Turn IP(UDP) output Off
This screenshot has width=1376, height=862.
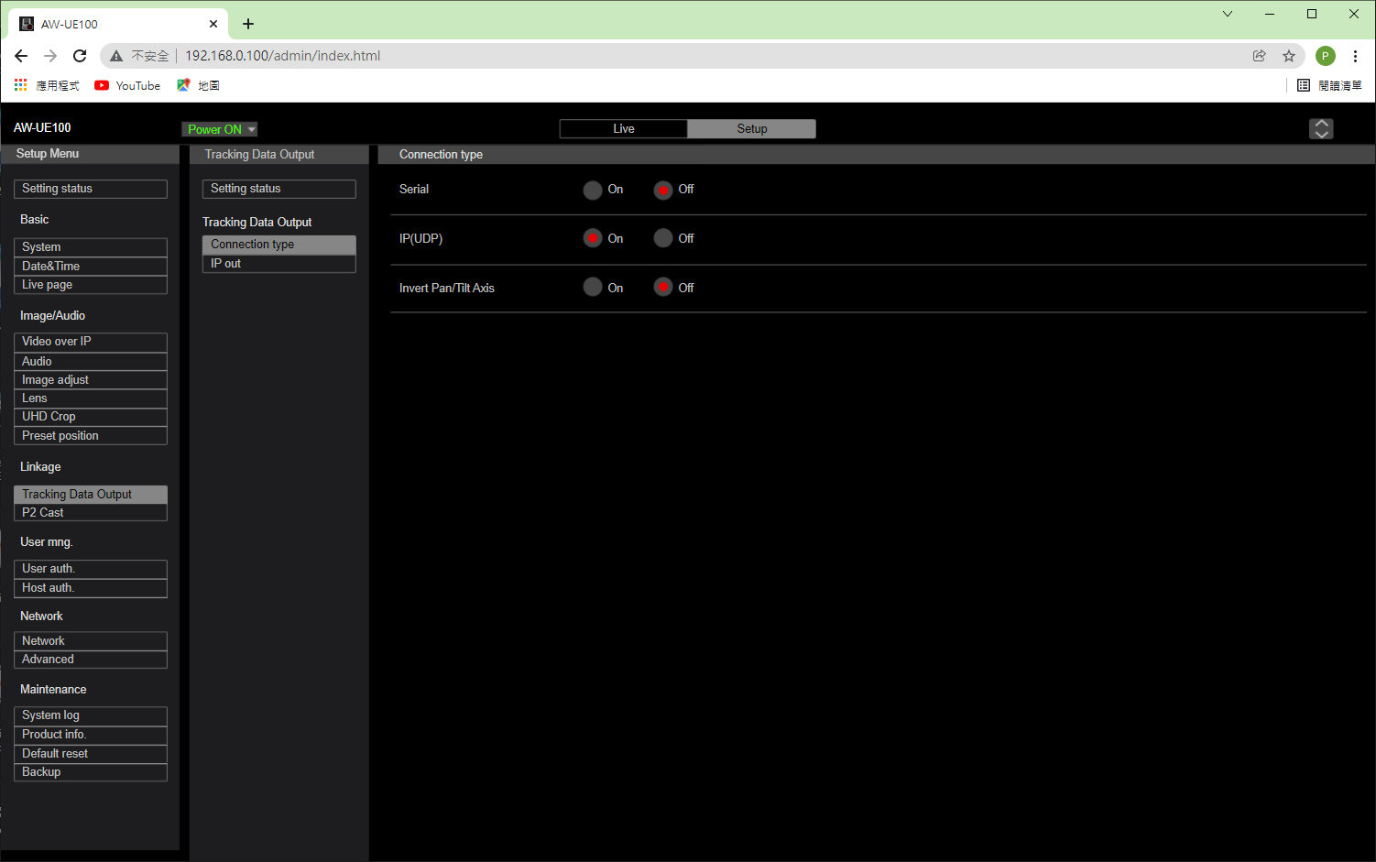[663, 238]
